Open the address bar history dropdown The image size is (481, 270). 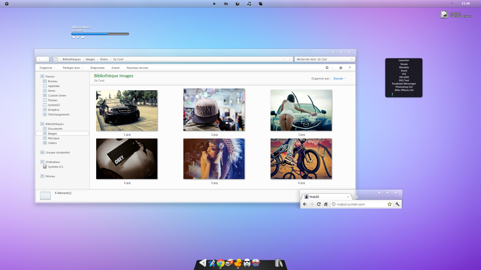point(284,59)
